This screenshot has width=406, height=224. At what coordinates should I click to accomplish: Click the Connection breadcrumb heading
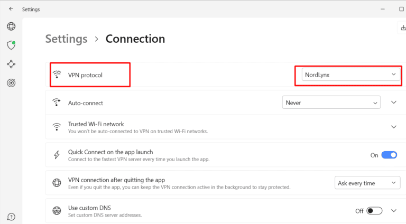tap(135, 39)
